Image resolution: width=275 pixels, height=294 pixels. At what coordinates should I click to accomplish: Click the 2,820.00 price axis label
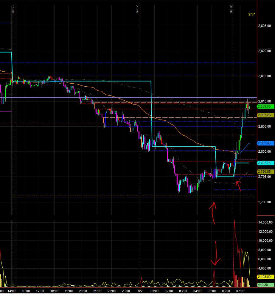pyautogui.click(x=264, y=51)
